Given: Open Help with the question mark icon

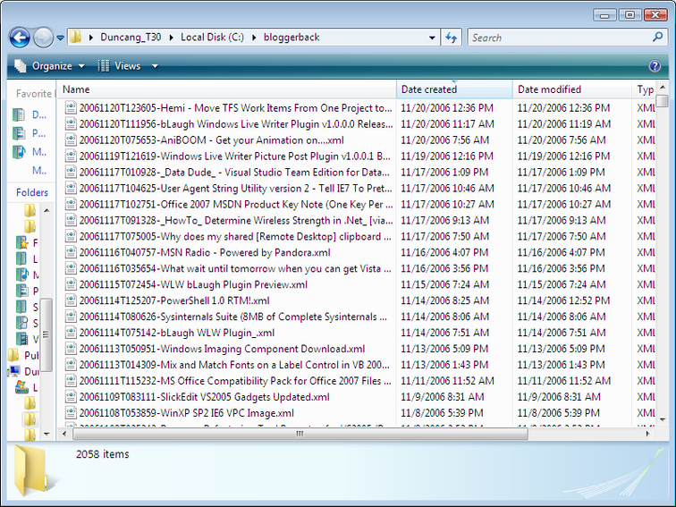Looking at the screenshot, I should coord(655,65).
